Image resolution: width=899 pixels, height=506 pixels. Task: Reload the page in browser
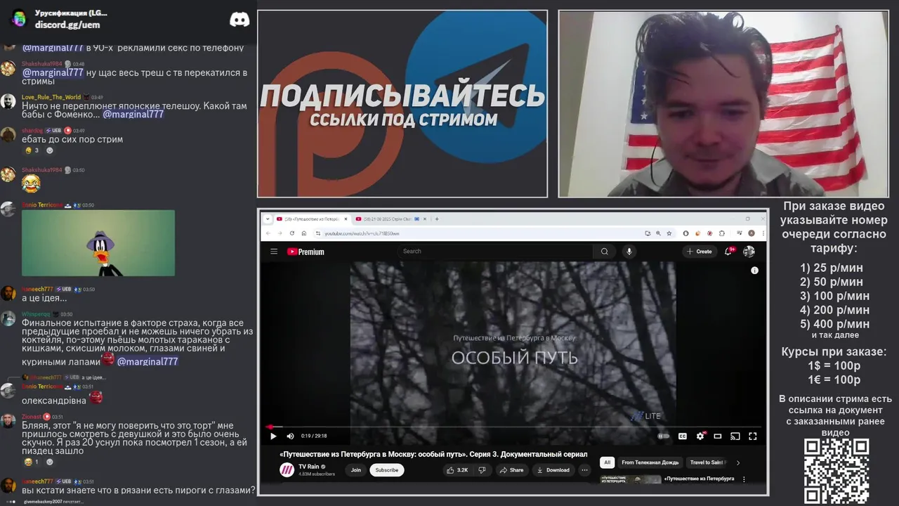tap(294, 233)
